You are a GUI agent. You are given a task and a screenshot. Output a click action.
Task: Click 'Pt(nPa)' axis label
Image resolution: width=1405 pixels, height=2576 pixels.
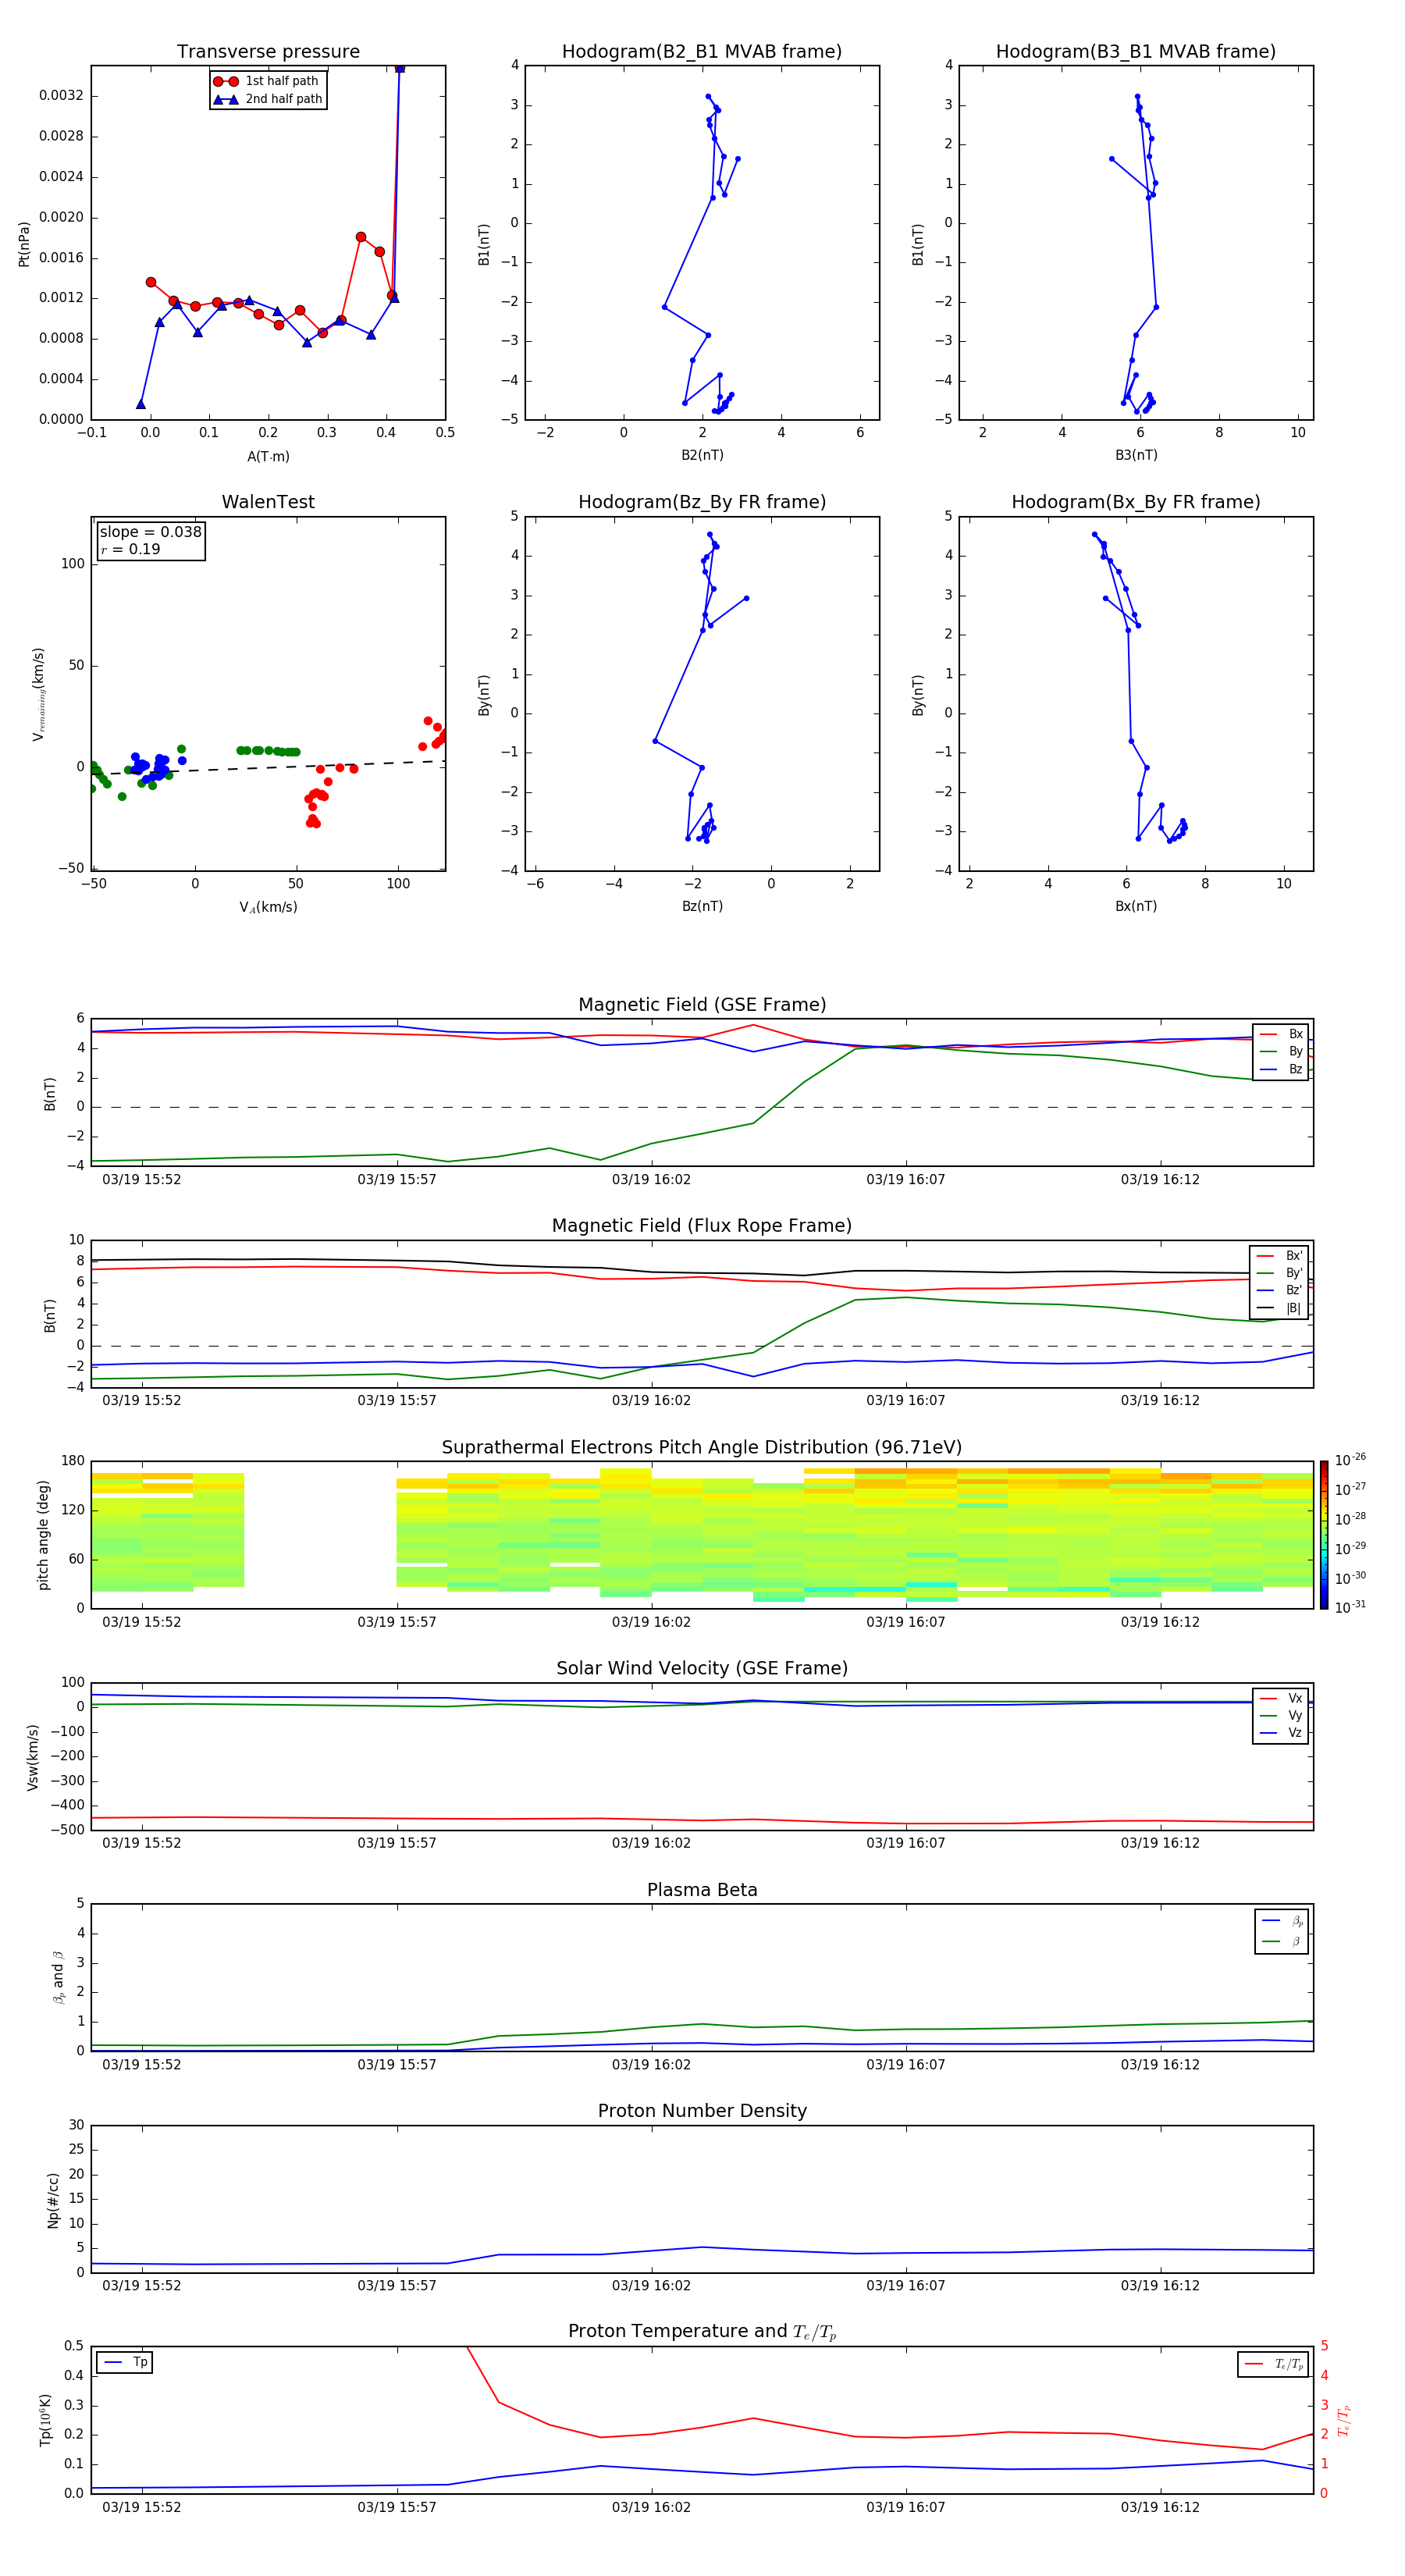24,244
